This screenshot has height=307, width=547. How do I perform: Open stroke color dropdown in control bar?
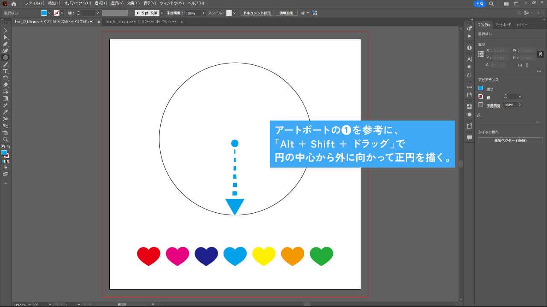(x=62, y=13)
